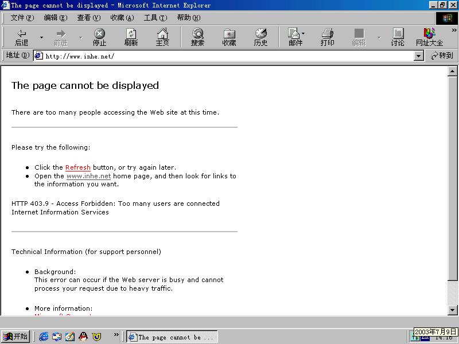Open the Tools (工具) menu
459x344 pixels.
(154, 18)
